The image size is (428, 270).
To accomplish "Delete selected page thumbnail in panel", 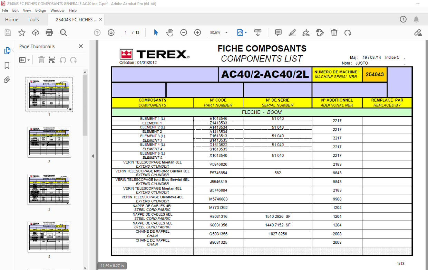I will [x=41, y=59].
